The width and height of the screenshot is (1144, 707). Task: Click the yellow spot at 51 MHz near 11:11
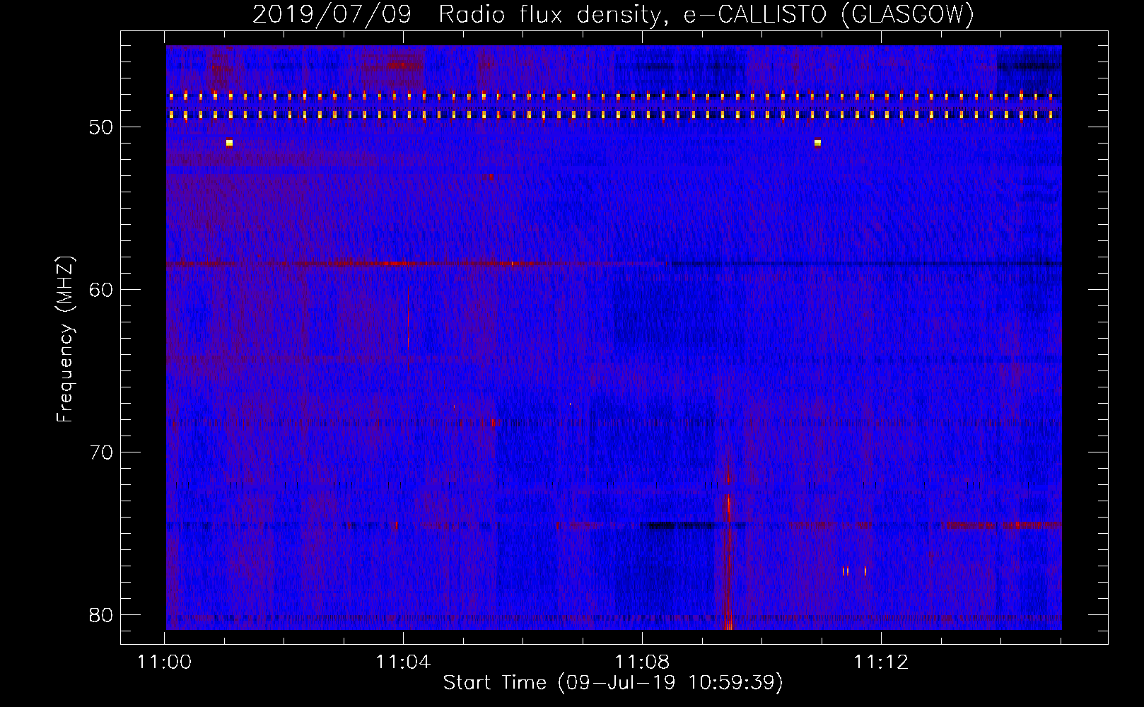pyautogui.click(x=817, y=143)
